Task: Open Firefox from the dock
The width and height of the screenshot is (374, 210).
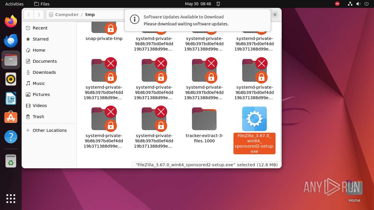Action: (x=11, y=21)
